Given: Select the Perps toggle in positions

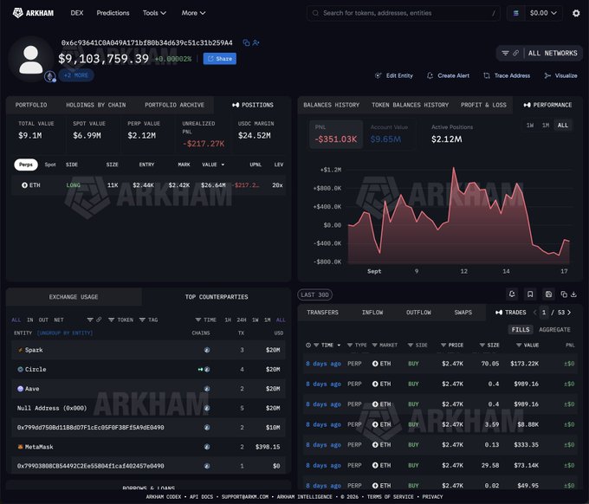Looking at the screenshot, I should (26, 165).
